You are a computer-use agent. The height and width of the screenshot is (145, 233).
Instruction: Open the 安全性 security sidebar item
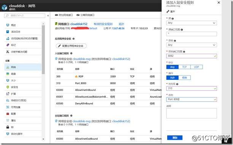point(23,87)
